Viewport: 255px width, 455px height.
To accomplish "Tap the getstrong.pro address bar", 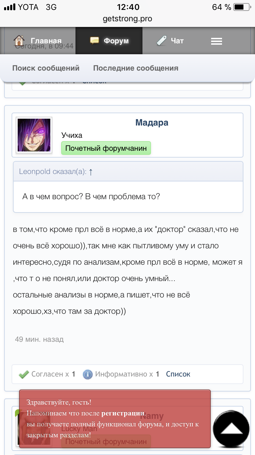I will click(x=128, y=19).
